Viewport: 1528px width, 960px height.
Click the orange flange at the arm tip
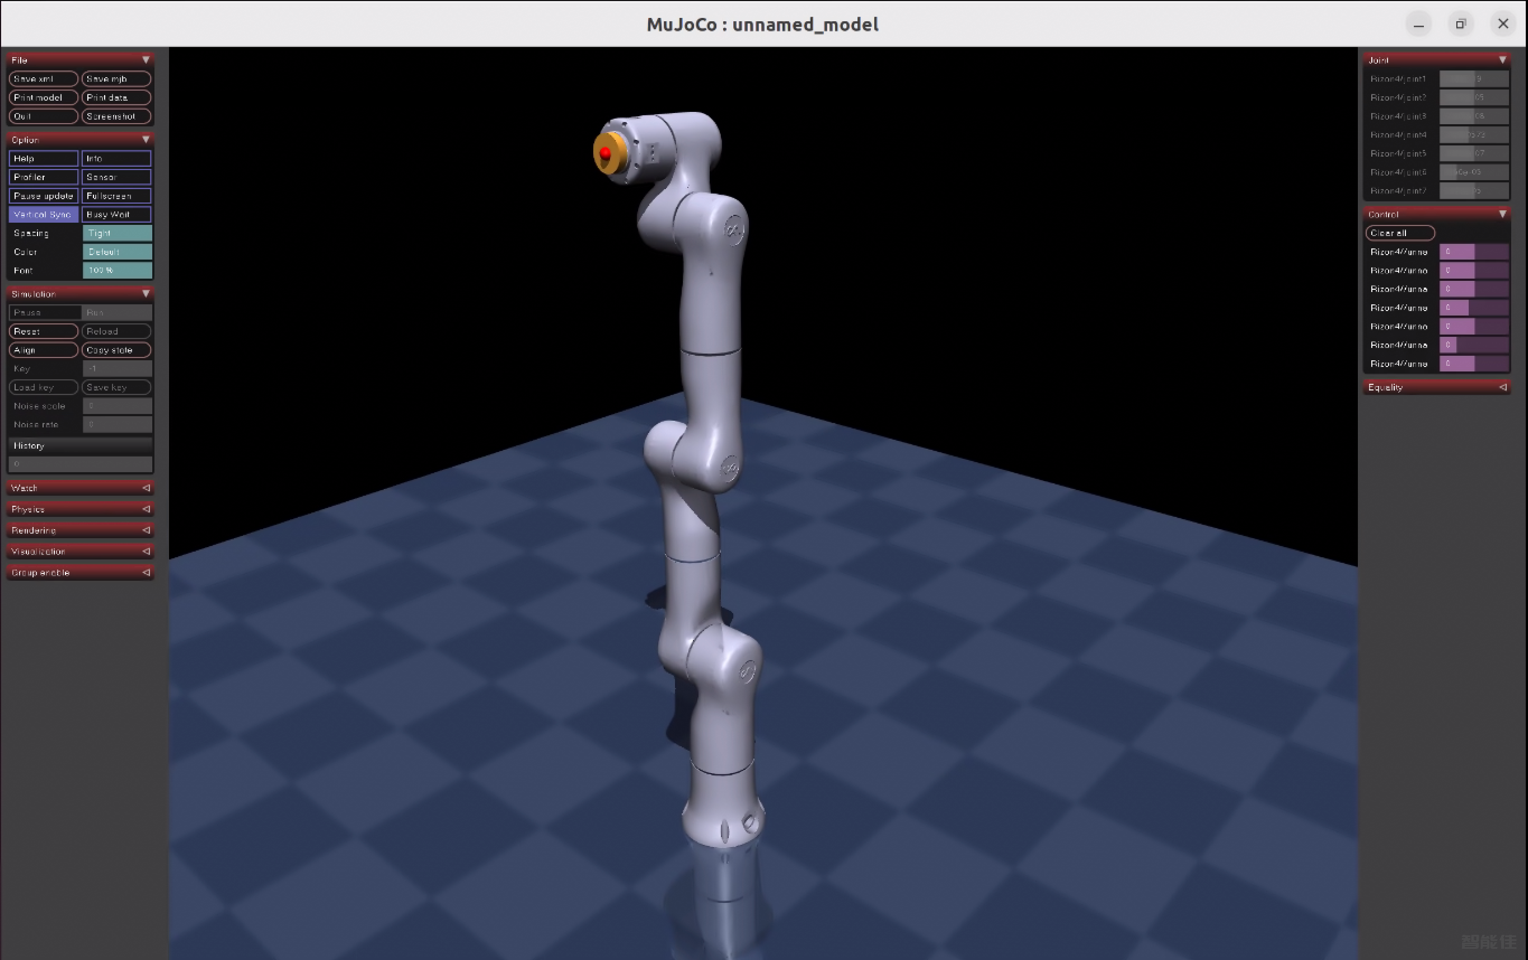[610, 152]
